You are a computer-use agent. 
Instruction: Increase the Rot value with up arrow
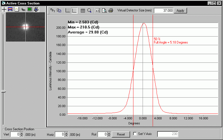coord(109,133)
